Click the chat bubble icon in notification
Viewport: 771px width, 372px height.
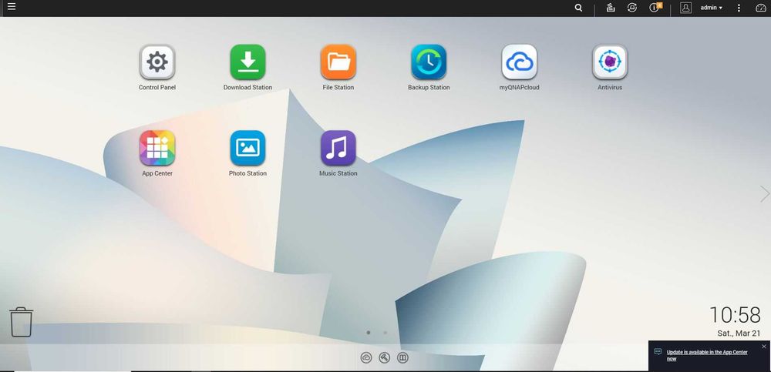click(658, 352)
